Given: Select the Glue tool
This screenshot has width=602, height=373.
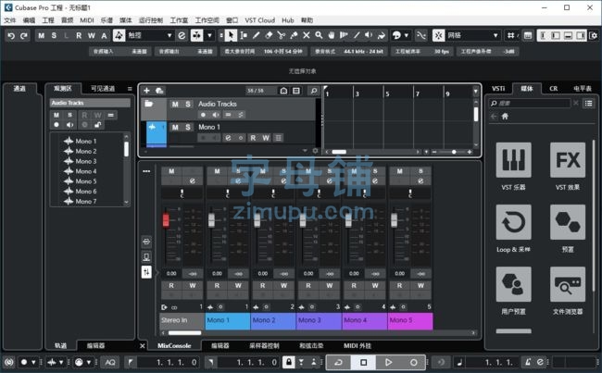Looking at the screenshot, I should coord(294,36).
